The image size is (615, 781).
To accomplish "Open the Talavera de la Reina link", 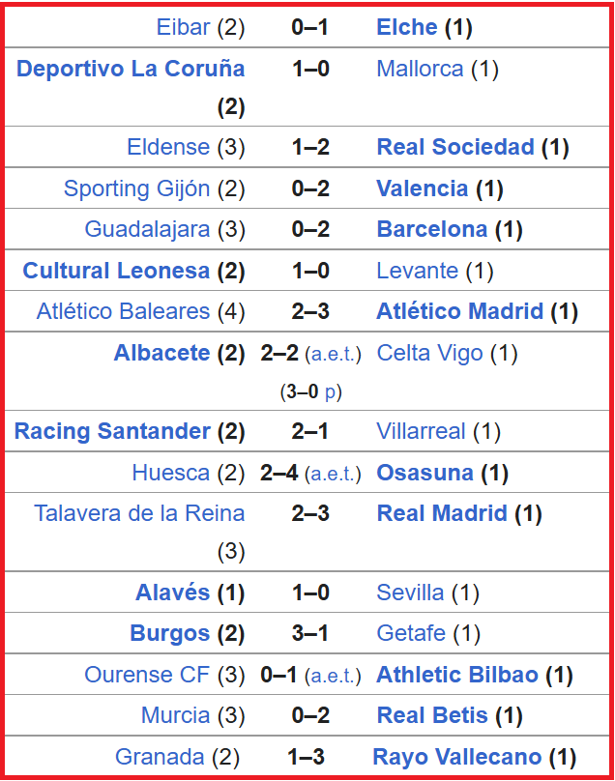I will (x=139, y=513).
